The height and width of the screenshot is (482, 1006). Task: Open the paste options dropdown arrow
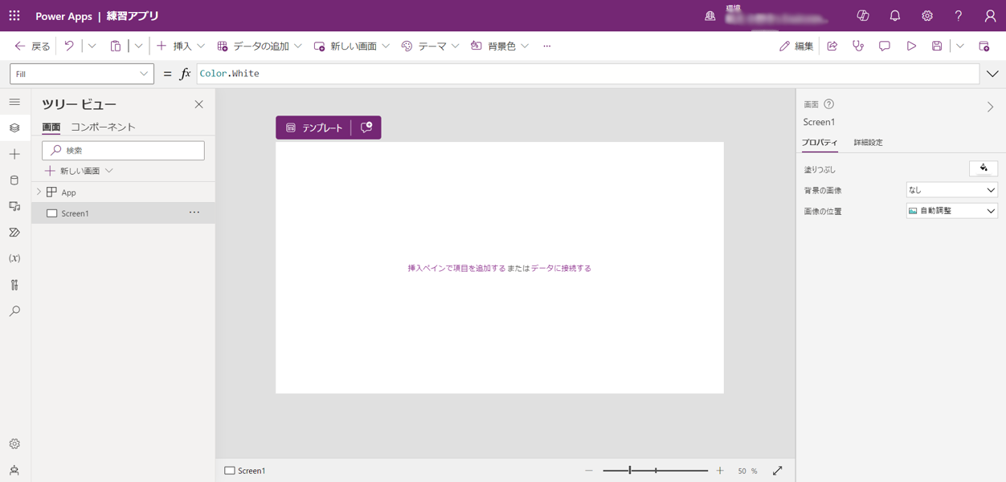pyautogui.click(x=138, y=47)
